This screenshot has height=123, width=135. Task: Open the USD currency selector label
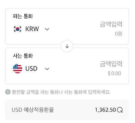pos(31,68)
